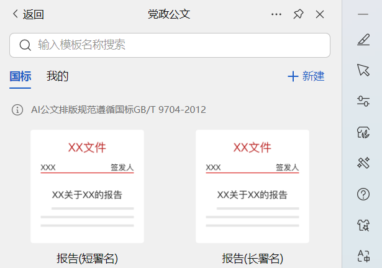This screenshot has width=382, height=268.
Task: Click the 报告(长署名) label
Action: (252, 258)
